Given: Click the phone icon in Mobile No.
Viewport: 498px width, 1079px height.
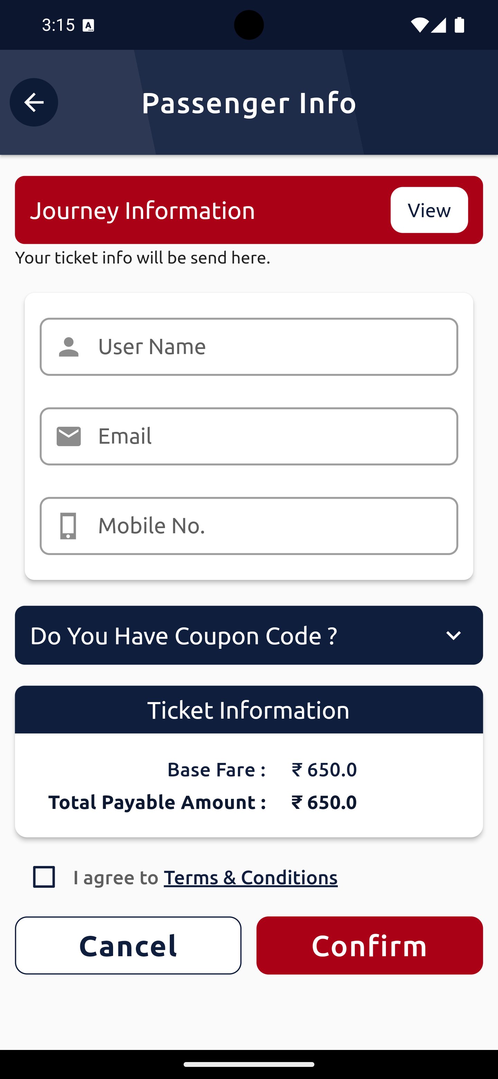Looking at the screenshot, I should pyautogui.click(x=68, y=526).
